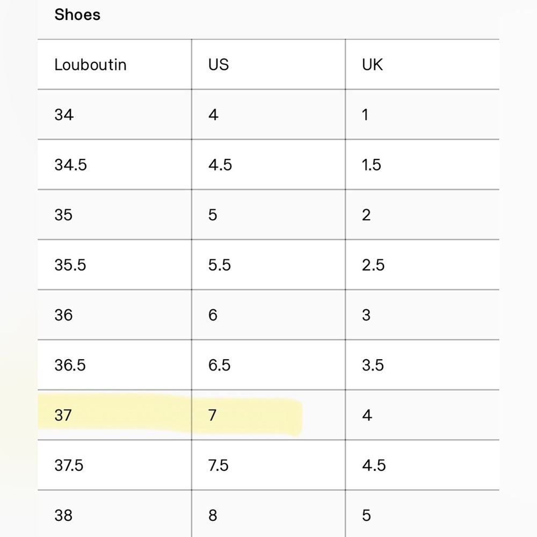Click the highlighted US size 7 cell
Image resolution: width=537 pixels, height=537 pixels.
268,415
